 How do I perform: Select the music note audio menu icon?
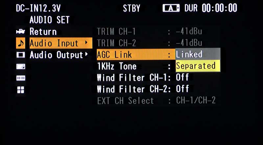click(21, 43)
